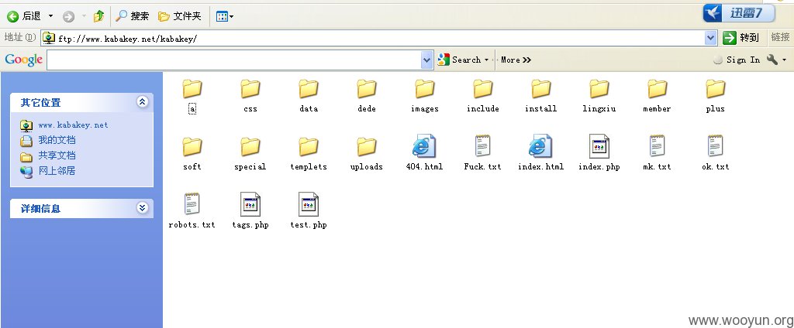This screenshot has height=328, width=794.
Task: Open My Network Places (网上邻居) link
Action: tap(57, 171)
